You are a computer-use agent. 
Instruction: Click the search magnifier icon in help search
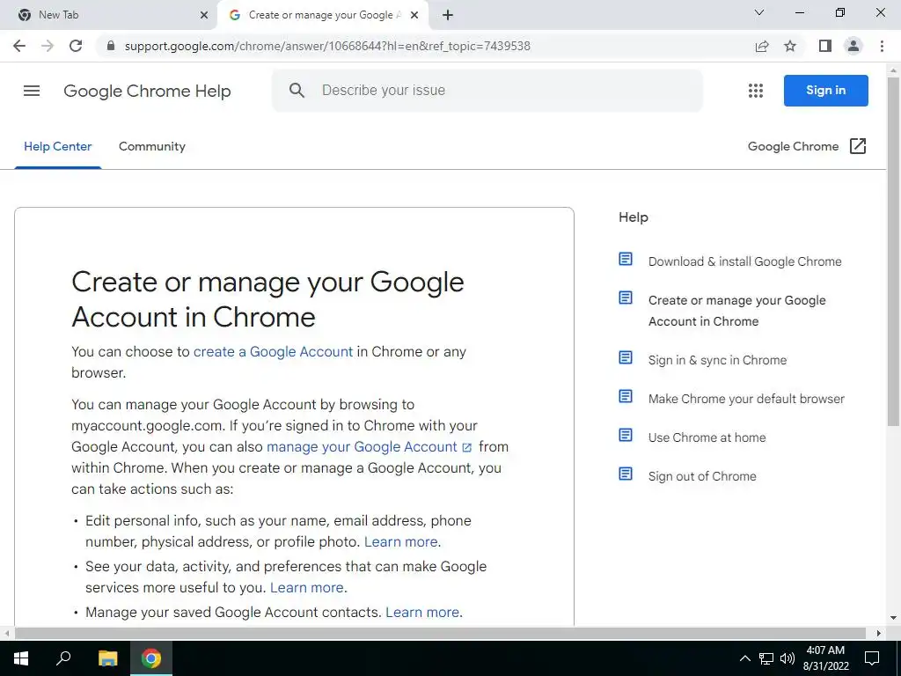[x=297, y=91]
